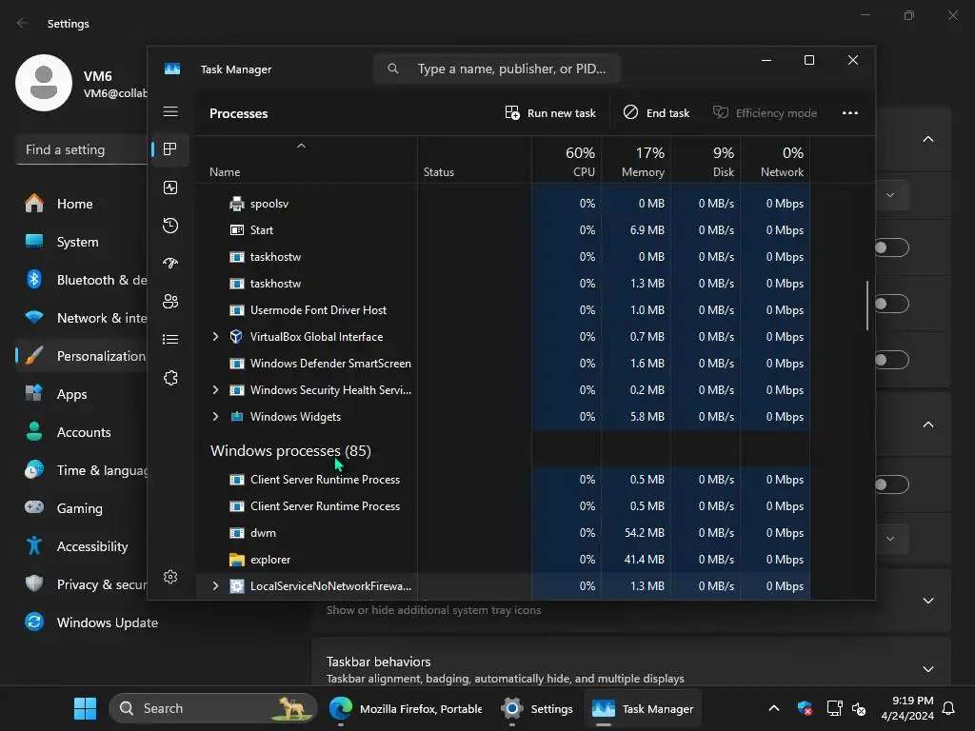
Task: Click Run new task button
Action: [550, 113]
